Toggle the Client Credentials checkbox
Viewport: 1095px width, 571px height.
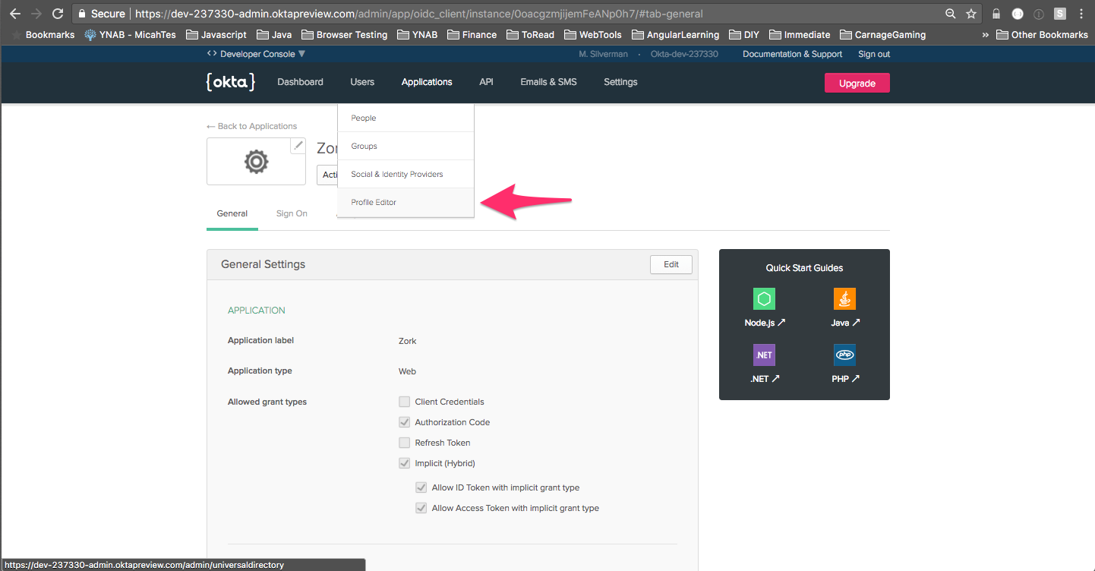pyautogui.click(x=404, y=402)
